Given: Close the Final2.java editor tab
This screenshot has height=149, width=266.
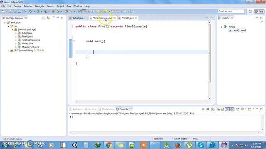Looking at the screenshot, I should click(x=136, y=18).
